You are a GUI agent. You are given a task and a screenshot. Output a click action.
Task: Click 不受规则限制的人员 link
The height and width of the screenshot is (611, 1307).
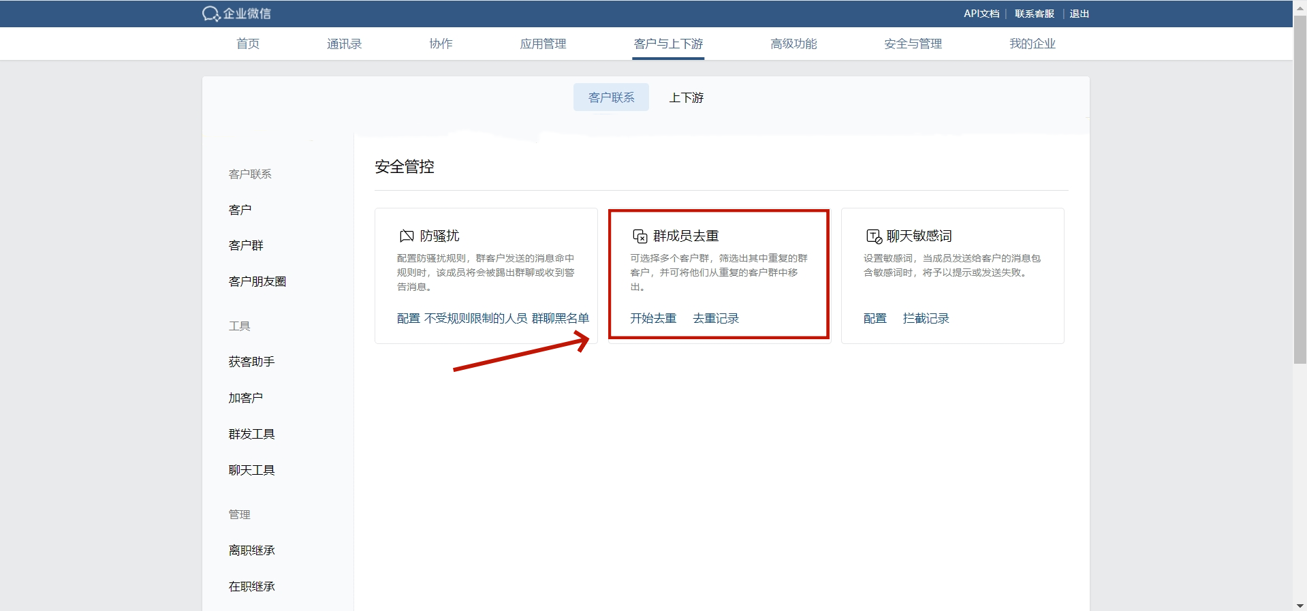(475, 318)
